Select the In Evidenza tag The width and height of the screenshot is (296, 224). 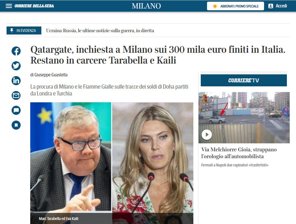pos(24,30)
